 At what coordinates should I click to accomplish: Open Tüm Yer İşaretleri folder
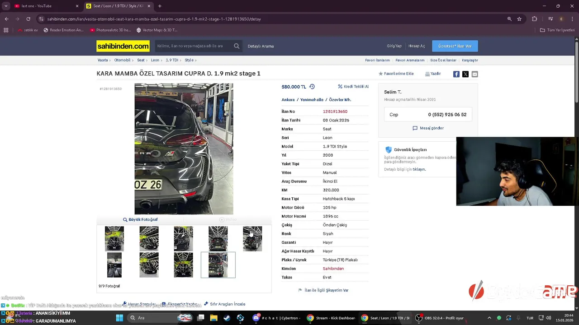pyautogui.click(x=557, y=30)
